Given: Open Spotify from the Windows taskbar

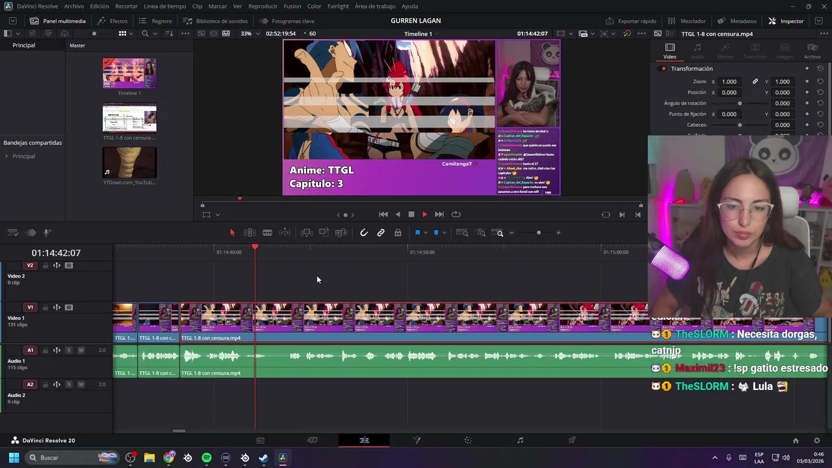Looking at the screenshot, I should click(x=207, y=458).
